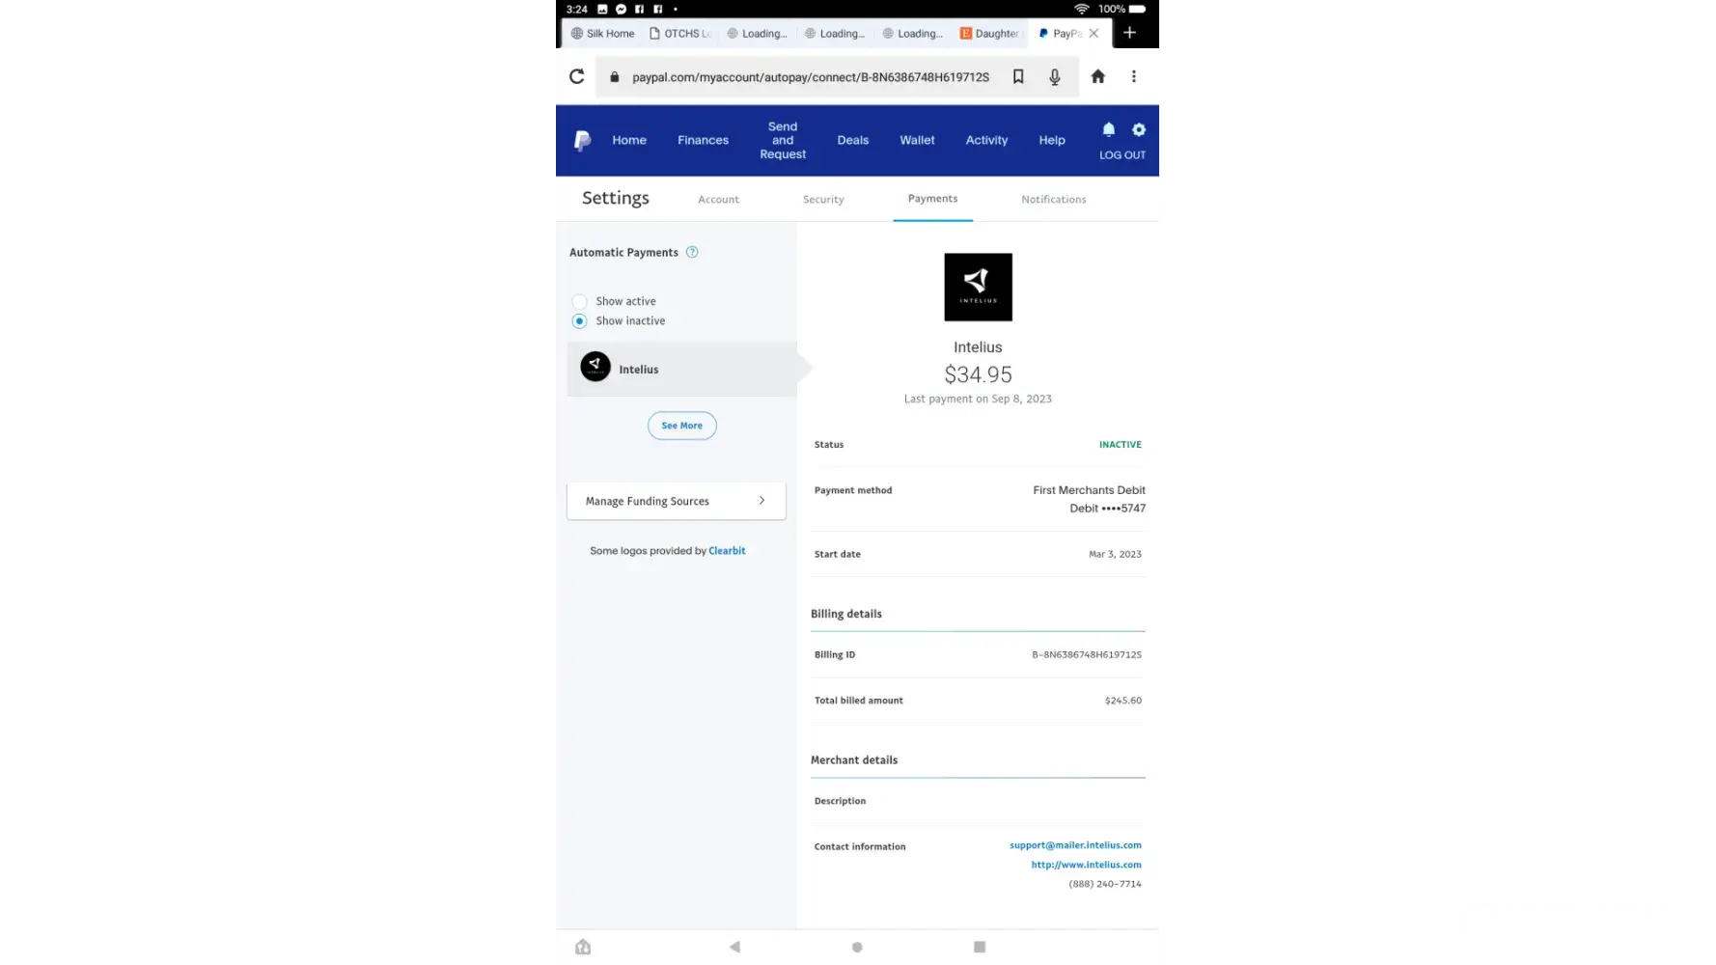
Task: Open a new browser tab with plus
Action: [x=1129, y=33]
